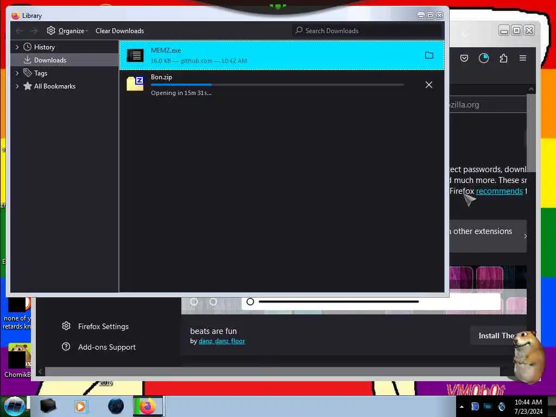Select Tags in the sidebar

41,73
